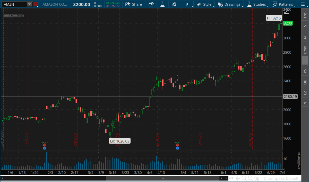Click the 4/17/20 expiration date marker
The image size is (309, 182).
click(158, 140)
